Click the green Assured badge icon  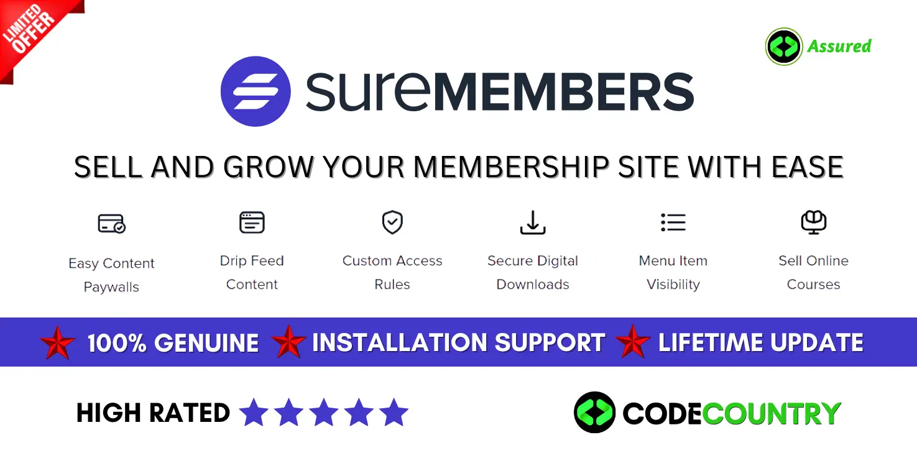783,47
